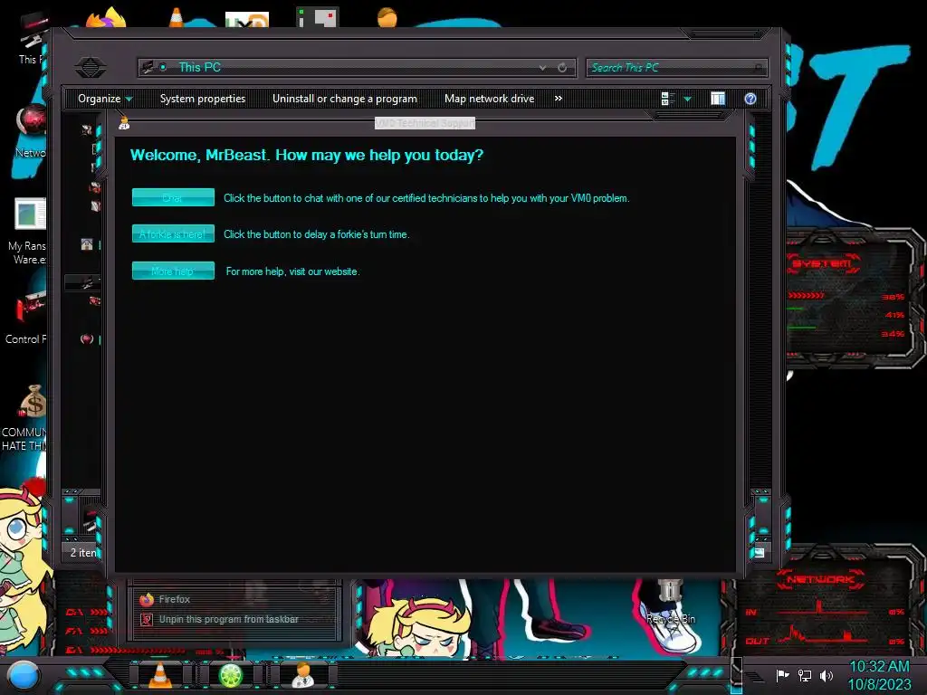This screenshot has width=927, height=695.
Task: Click the welcome MrBeast heading text
Action: [x=307, y=155]
